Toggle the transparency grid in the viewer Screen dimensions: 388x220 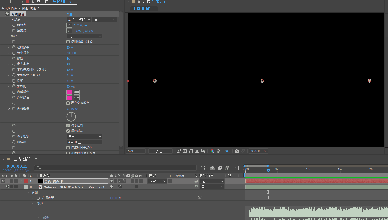[x=185, y=151]
